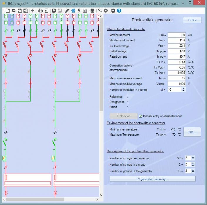Click the lightning bolt icon in the toolbar
This screenshot has height=205, width=207.
tap(79, 11)
